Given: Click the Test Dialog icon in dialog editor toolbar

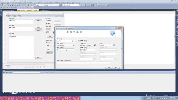Looking at the screenshot, I should 2,7.
